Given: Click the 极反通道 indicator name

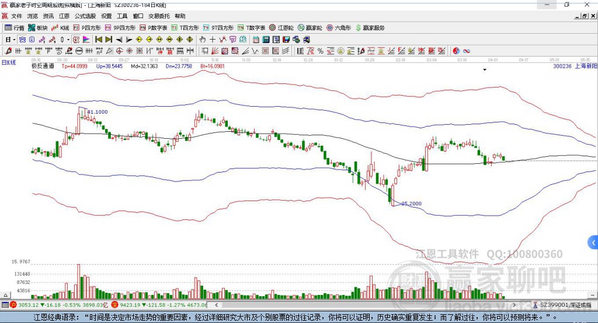Looking at the screenshot, I should click(x=43, y=66).
